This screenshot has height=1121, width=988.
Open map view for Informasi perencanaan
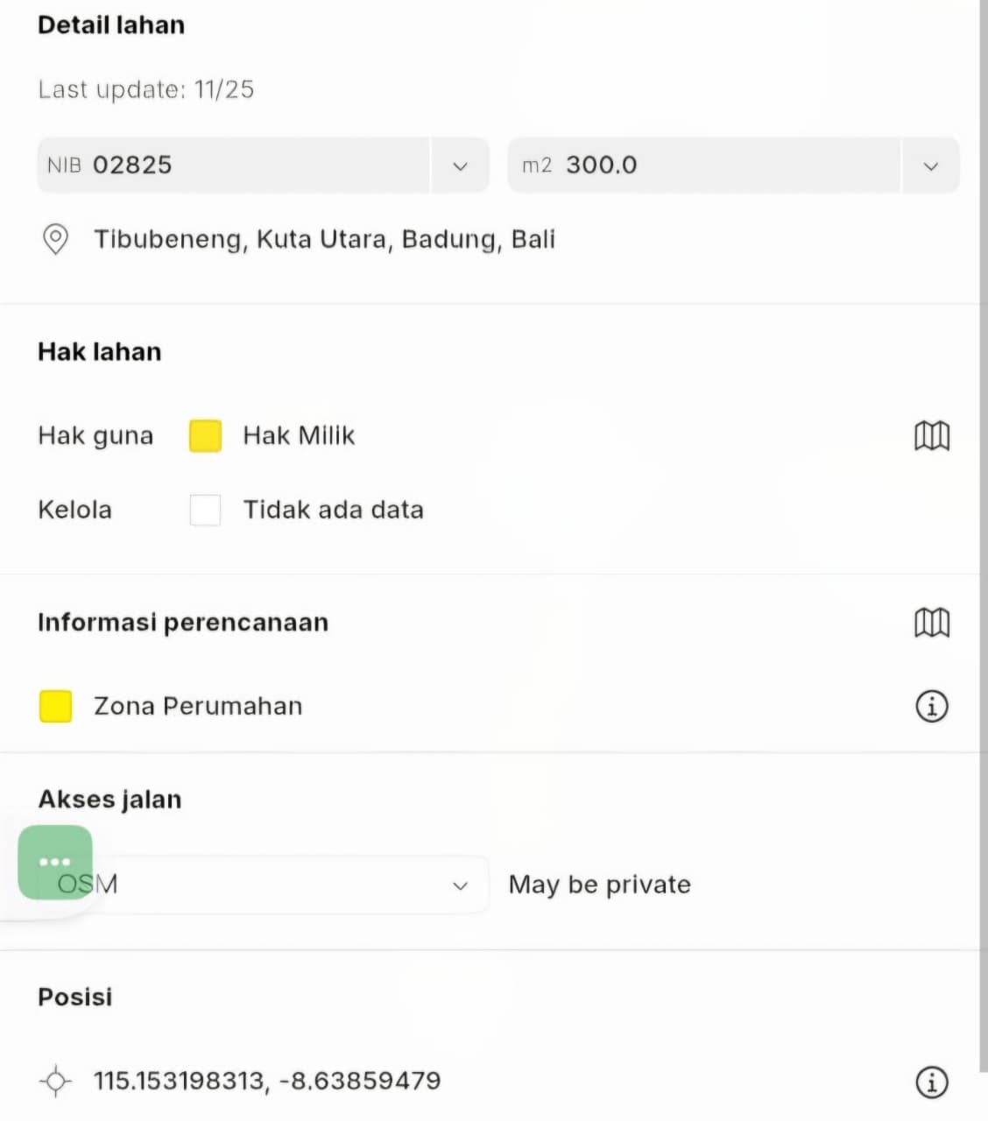932,623
